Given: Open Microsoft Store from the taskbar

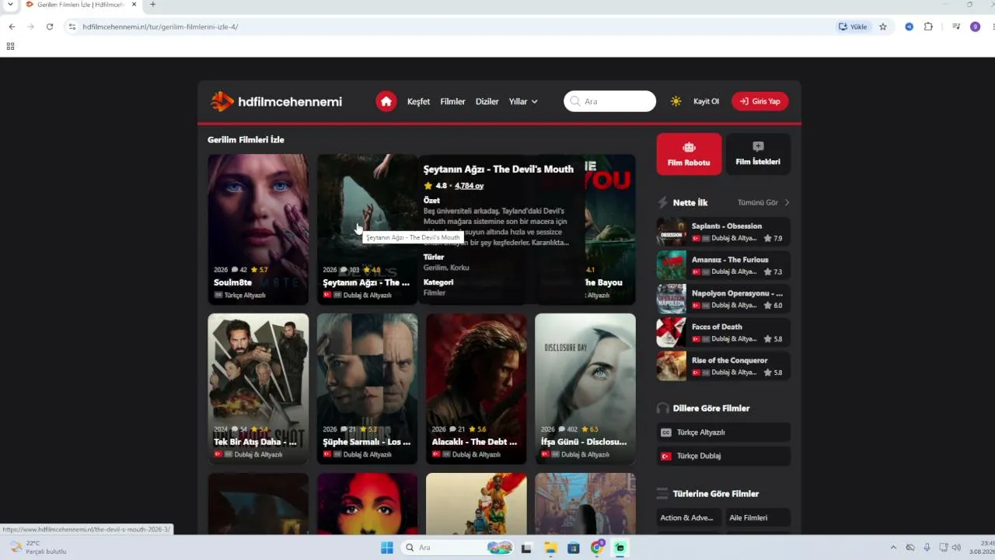Looking at the screenshot, I should (x=574, y=548).
